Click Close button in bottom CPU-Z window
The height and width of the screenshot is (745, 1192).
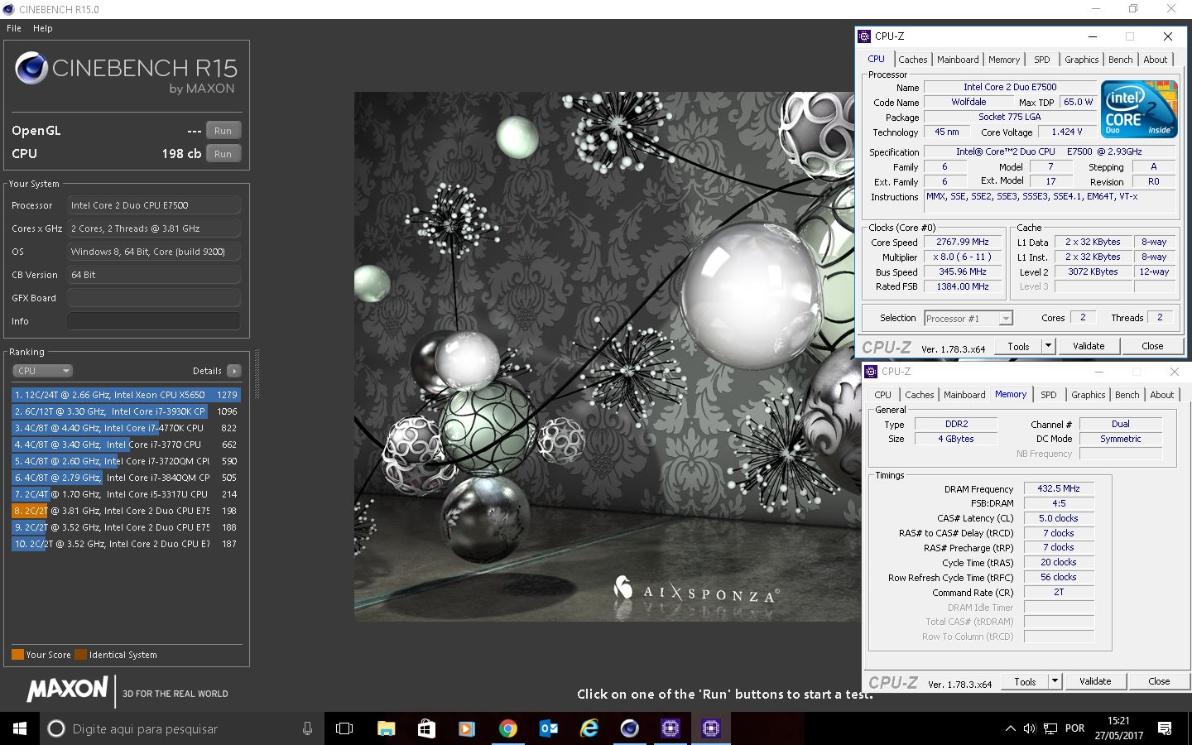1159,681
